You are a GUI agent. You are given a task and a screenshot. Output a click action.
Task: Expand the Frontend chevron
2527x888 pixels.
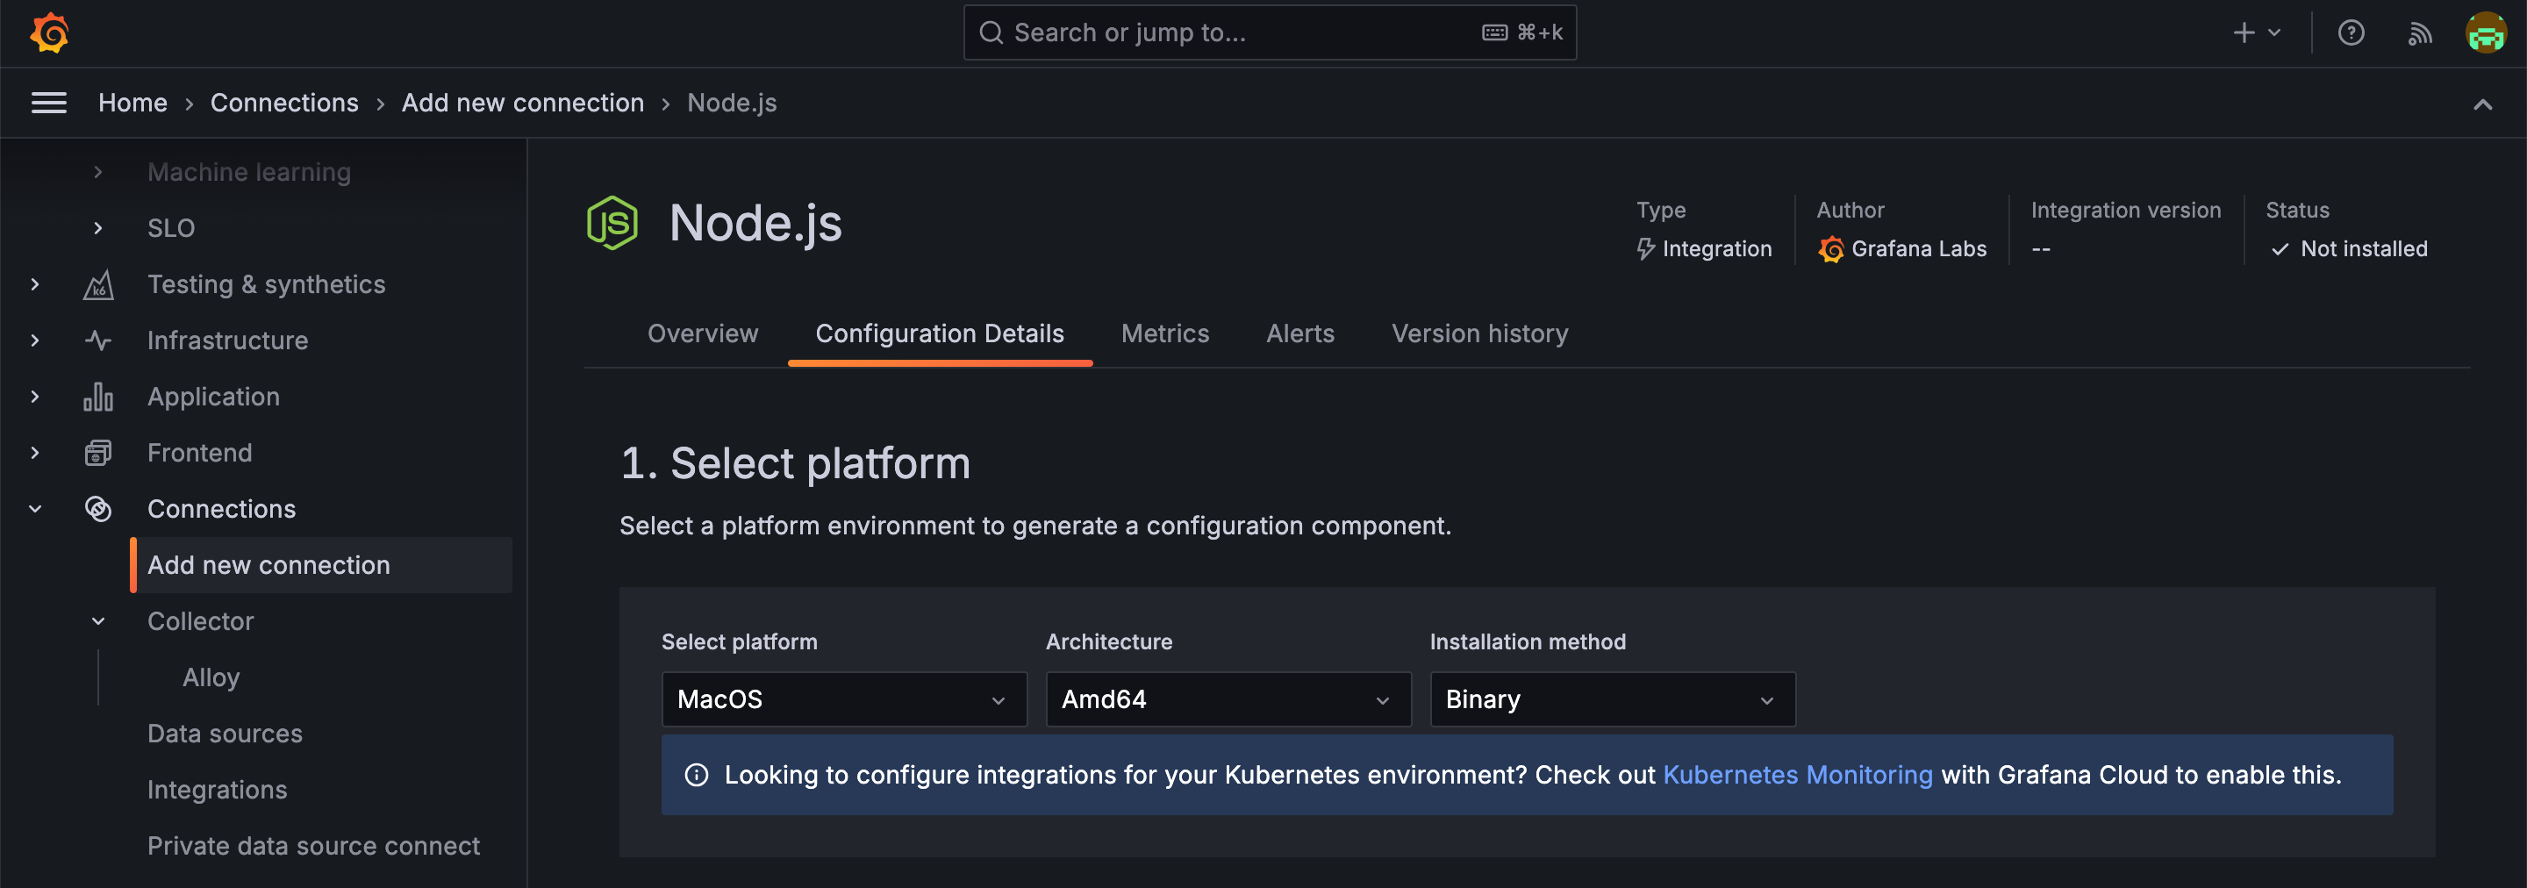(x=35, y=453)
